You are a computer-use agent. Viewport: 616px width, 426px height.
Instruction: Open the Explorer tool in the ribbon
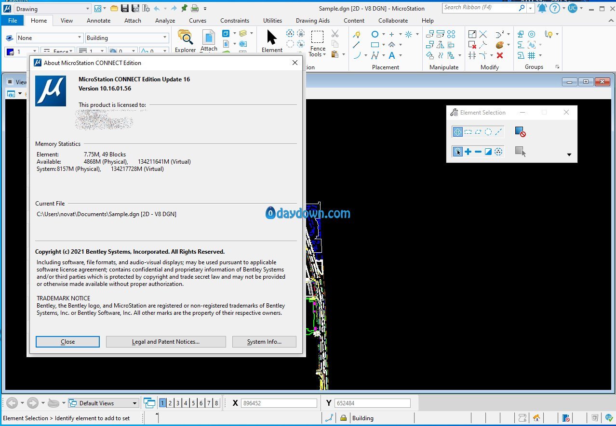pos(185,40)
